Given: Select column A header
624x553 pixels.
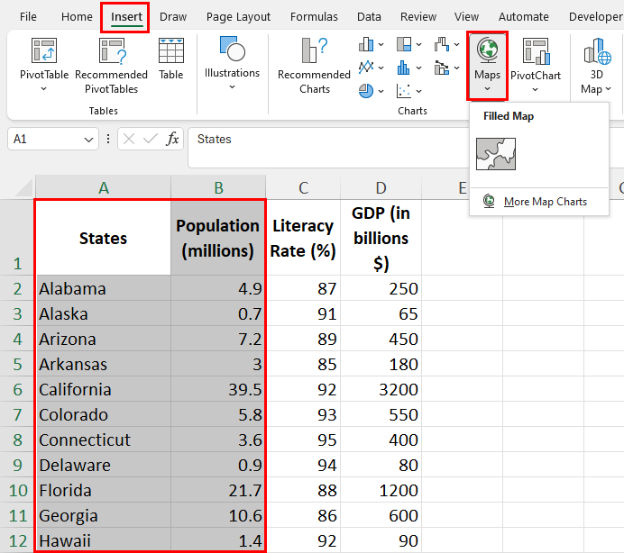Looking at the screenshot, I should pos(104,187).
